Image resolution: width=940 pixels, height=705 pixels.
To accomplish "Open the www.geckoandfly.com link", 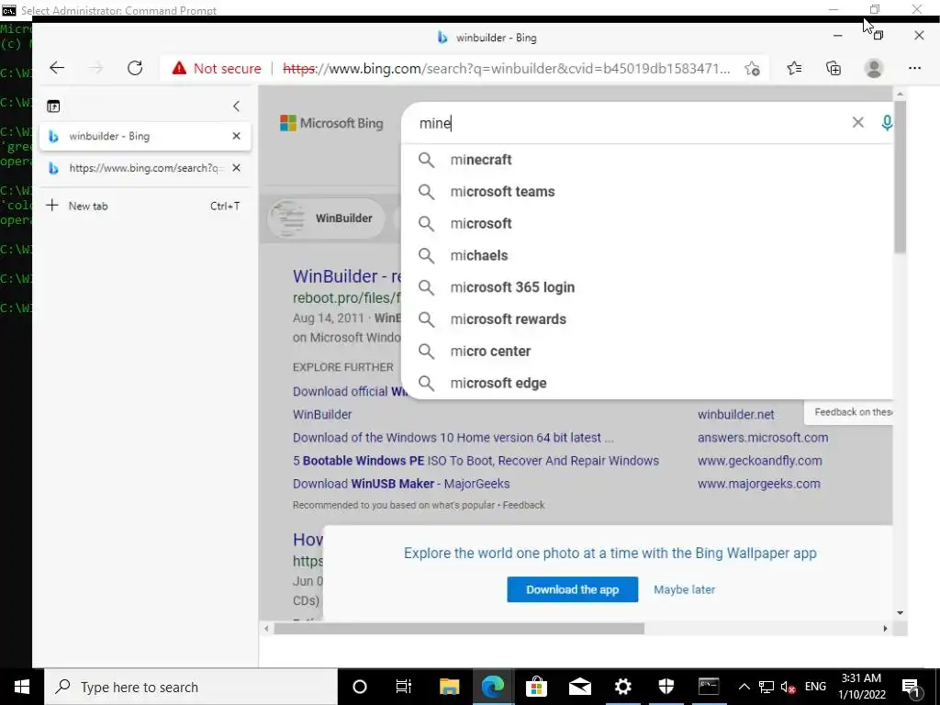I will click(759, 461).
